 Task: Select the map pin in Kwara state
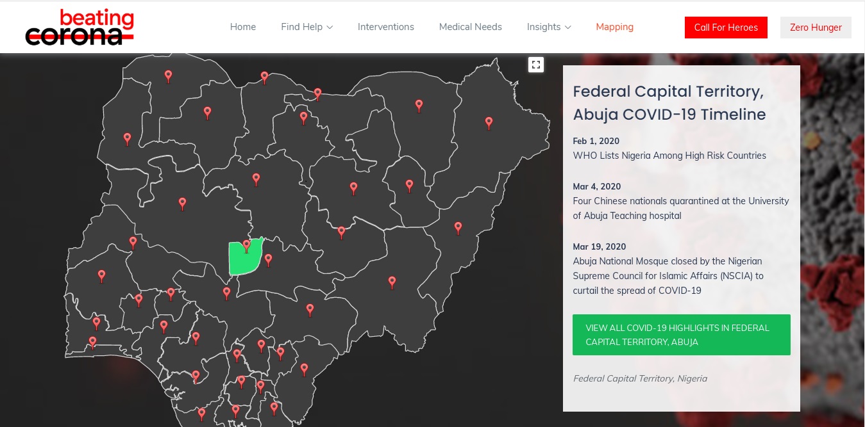pos(133,243)
